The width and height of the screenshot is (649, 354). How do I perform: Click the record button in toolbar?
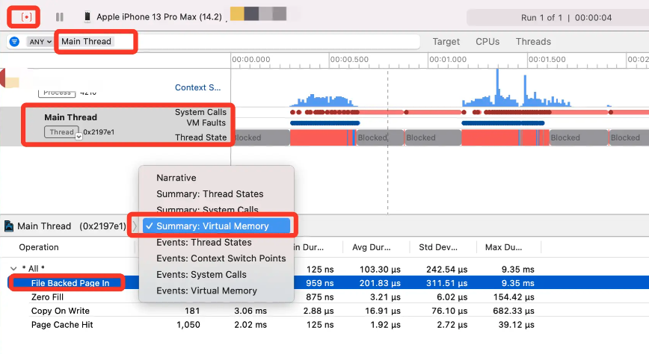[26, 17]
